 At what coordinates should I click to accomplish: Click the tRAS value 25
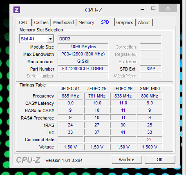coord(150,125)
